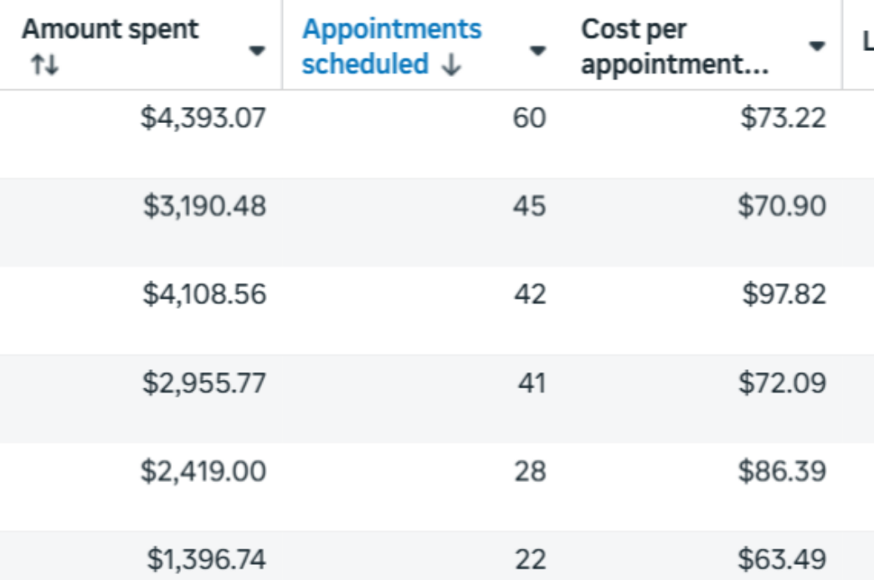Select the $97.82 cost per appointment value
The image size is (874, 580).
(x=783, y=295)
